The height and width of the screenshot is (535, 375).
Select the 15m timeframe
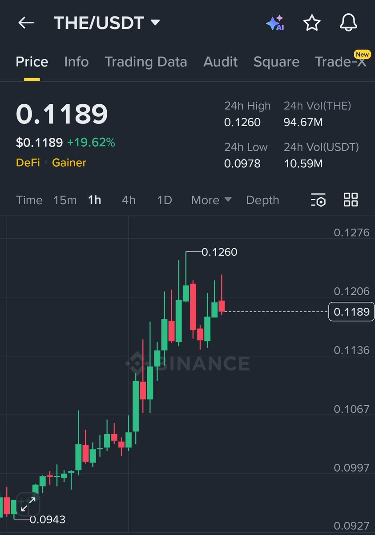pos(65,200)
